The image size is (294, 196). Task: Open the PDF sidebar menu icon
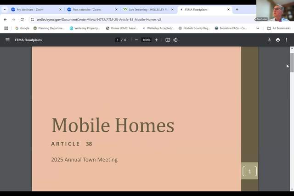click(x=7, y=40)
